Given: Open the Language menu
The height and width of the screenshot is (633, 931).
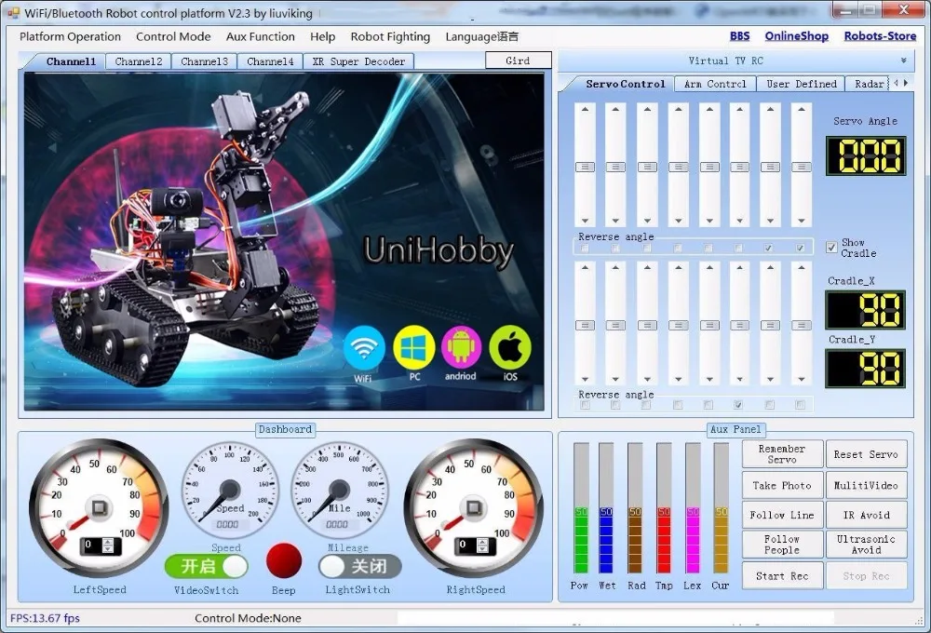Looking at the screenshot, I should (481, 36).
